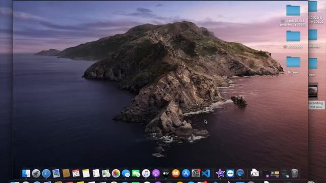
Task: Open the Music app in Dock
Action: click(x=146, y=173)
